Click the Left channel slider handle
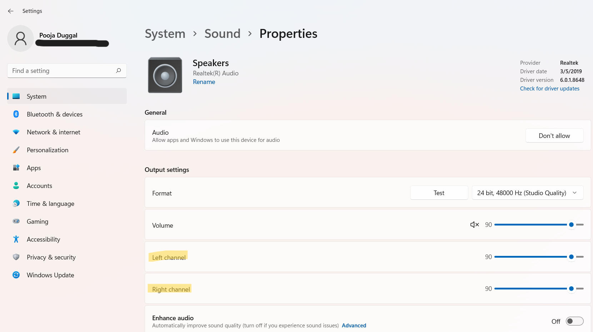 coord(571,257)
